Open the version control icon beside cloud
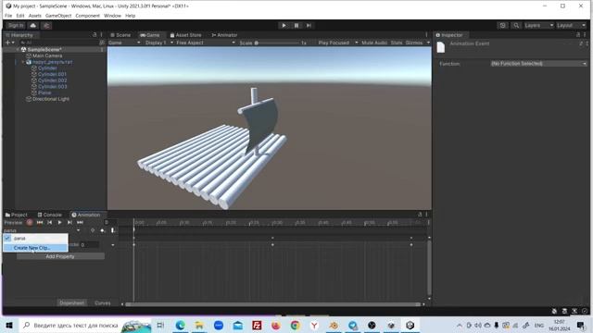 coord(46,25)
